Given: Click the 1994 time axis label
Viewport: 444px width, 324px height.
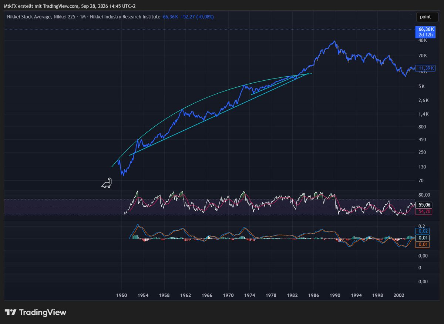Looking at the screenshot, I should point(356,295).
